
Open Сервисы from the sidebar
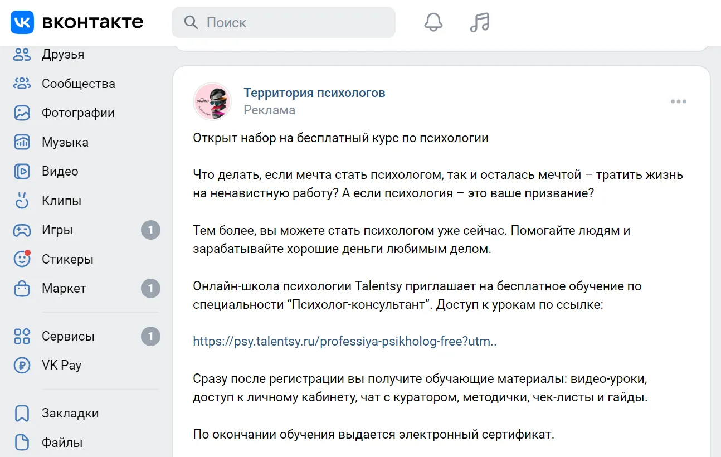68,337
